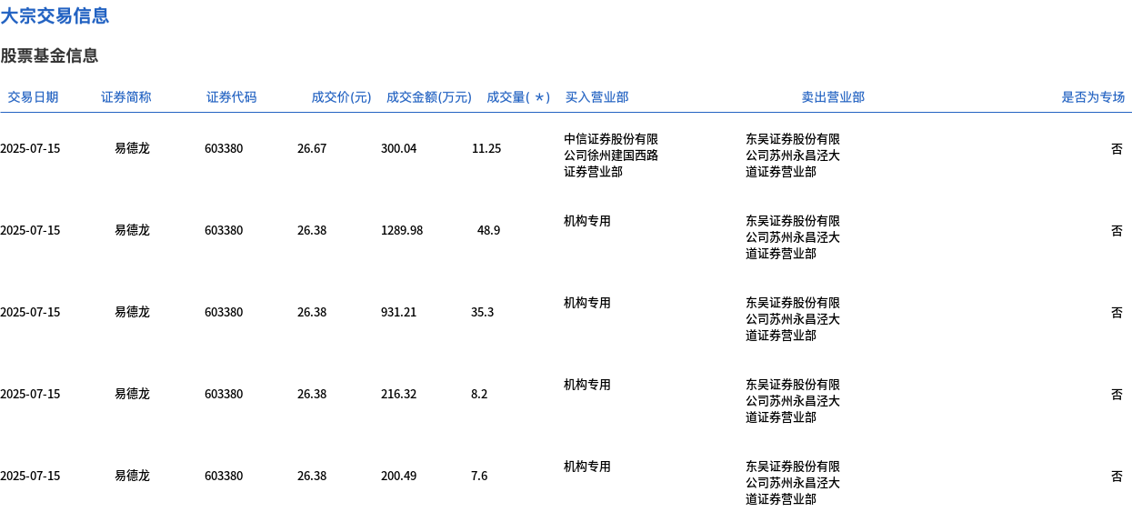Sort by the 成交价(元) column header
This screenshot has width=1132, height=522.
click(x=341, y=97)
